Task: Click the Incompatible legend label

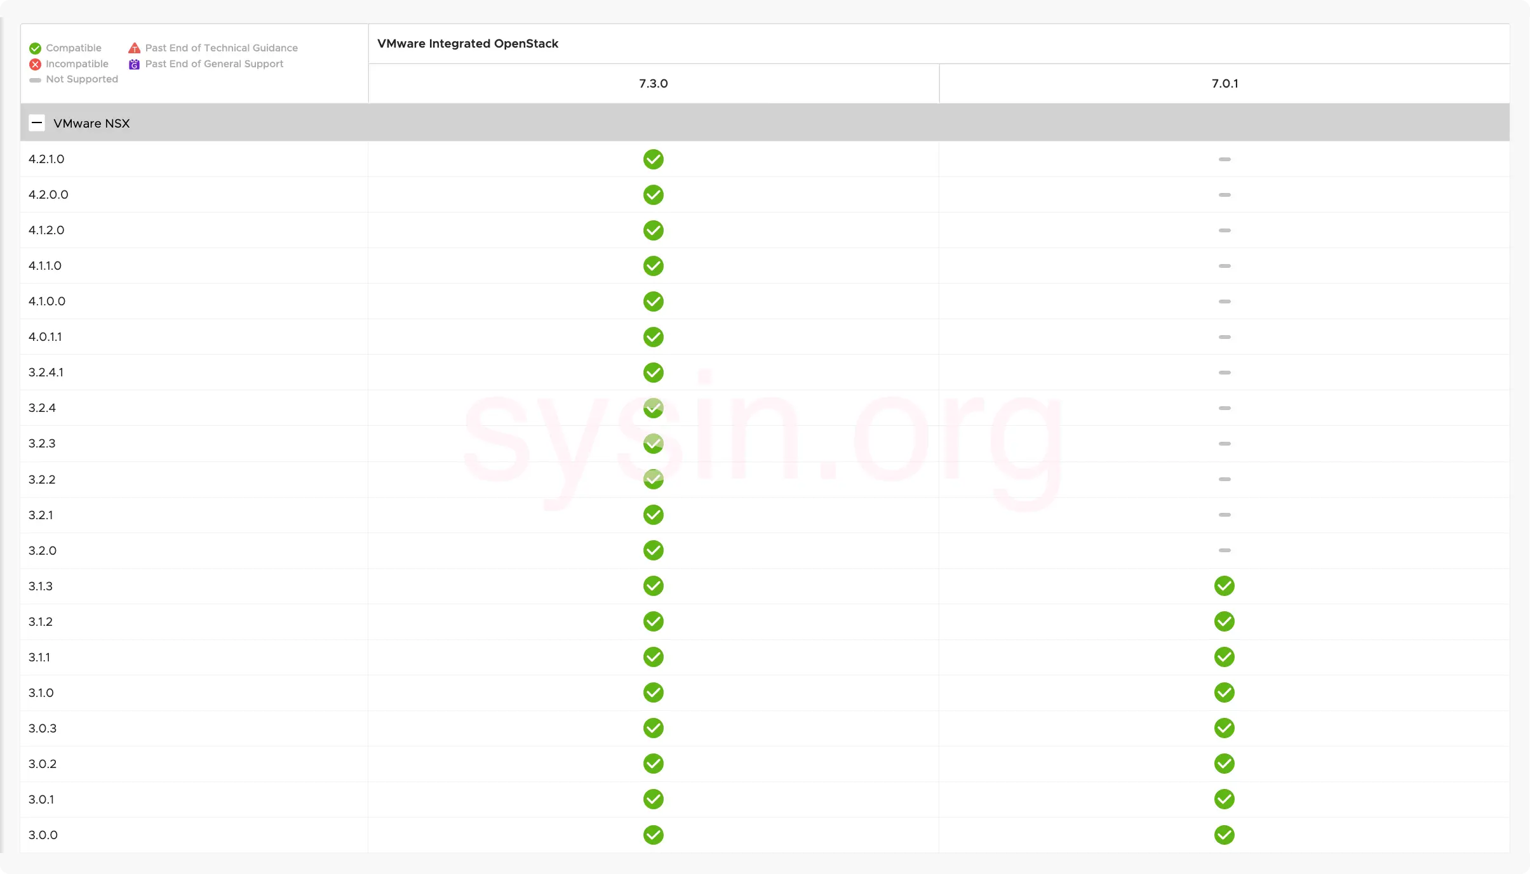Action: pos(77,63)
